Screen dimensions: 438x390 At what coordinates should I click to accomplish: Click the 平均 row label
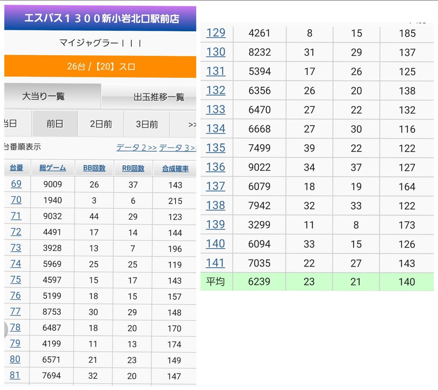pyautogui.click(x=215, y=282)
